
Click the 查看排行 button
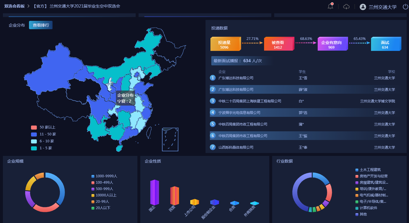click(41, 25)
